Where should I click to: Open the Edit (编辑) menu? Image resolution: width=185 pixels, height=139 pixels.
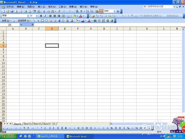[x=20, y=7]
